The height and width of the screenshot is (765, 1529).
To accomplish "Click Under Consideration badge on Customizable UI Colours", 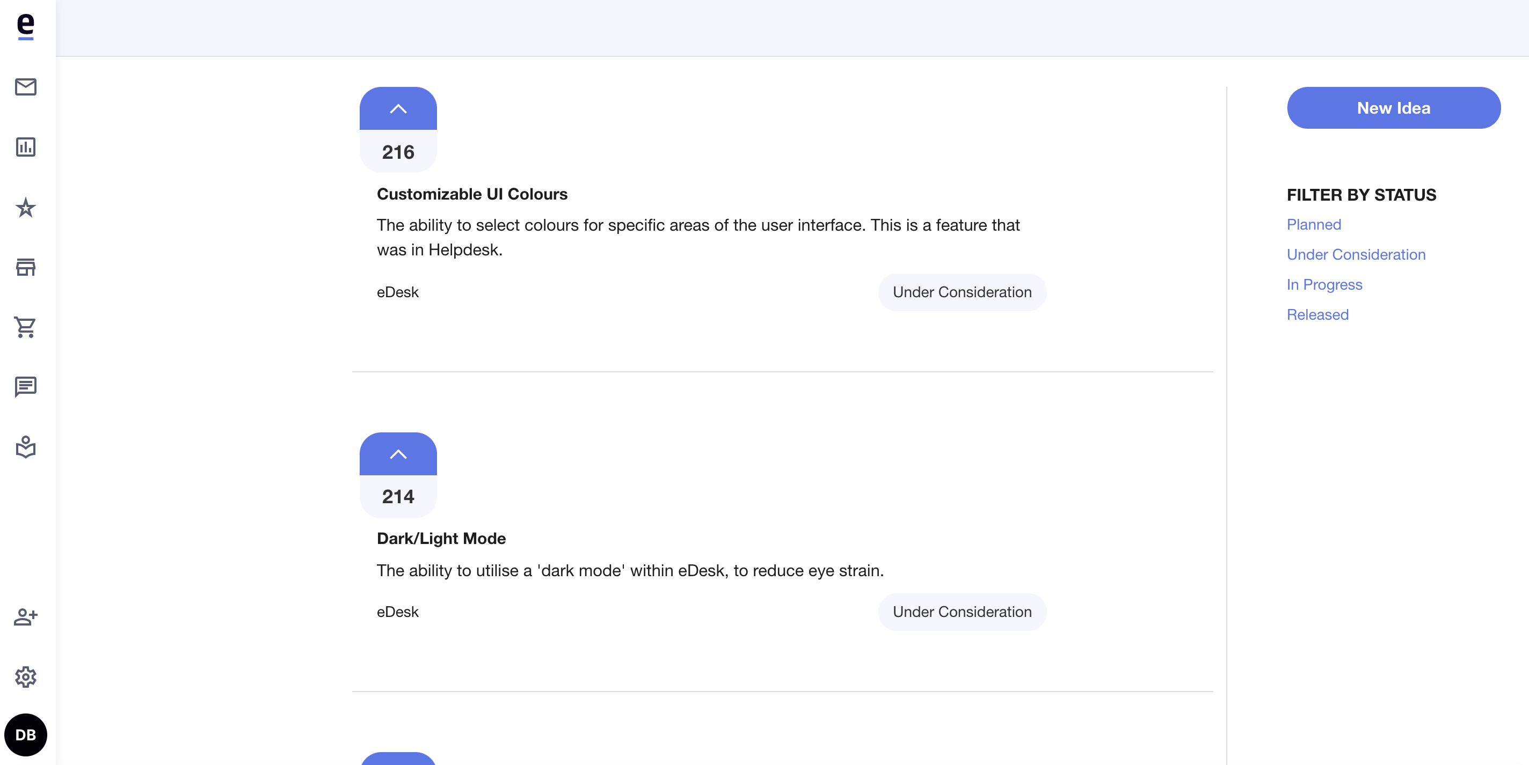I will (x=962, y=292).
